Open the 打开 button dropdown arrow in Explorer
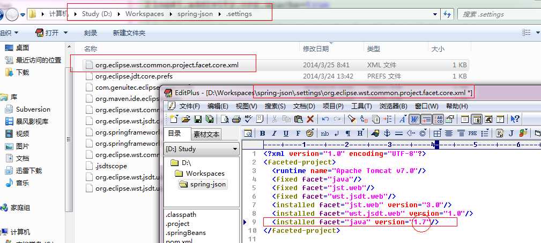Screen dimensions: 541x243 65,33
